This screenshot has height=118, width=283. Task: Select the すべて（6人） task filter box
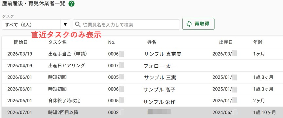click(36, 25)
